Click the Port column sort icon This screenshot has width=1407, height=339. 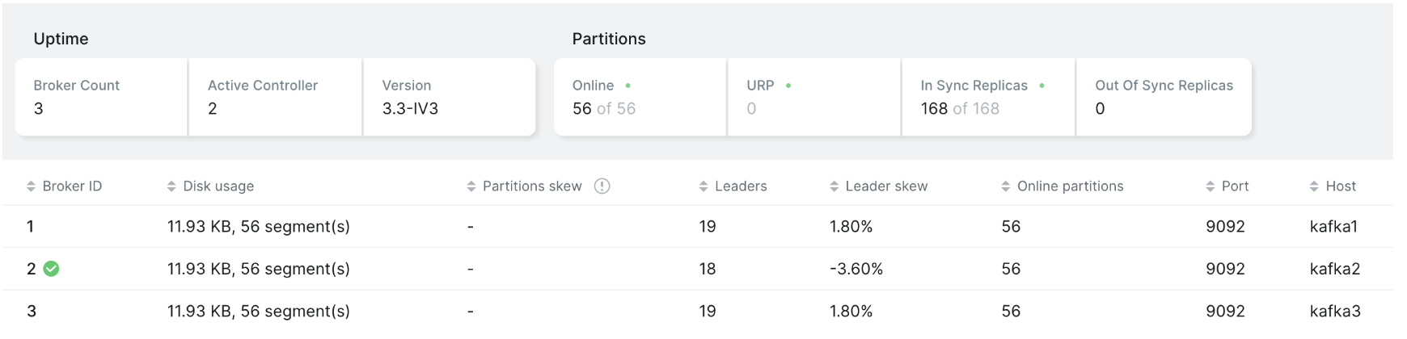click(x=1211, y=186)
